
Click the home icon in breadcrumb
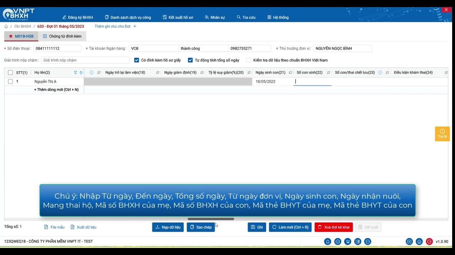point(6,27)
